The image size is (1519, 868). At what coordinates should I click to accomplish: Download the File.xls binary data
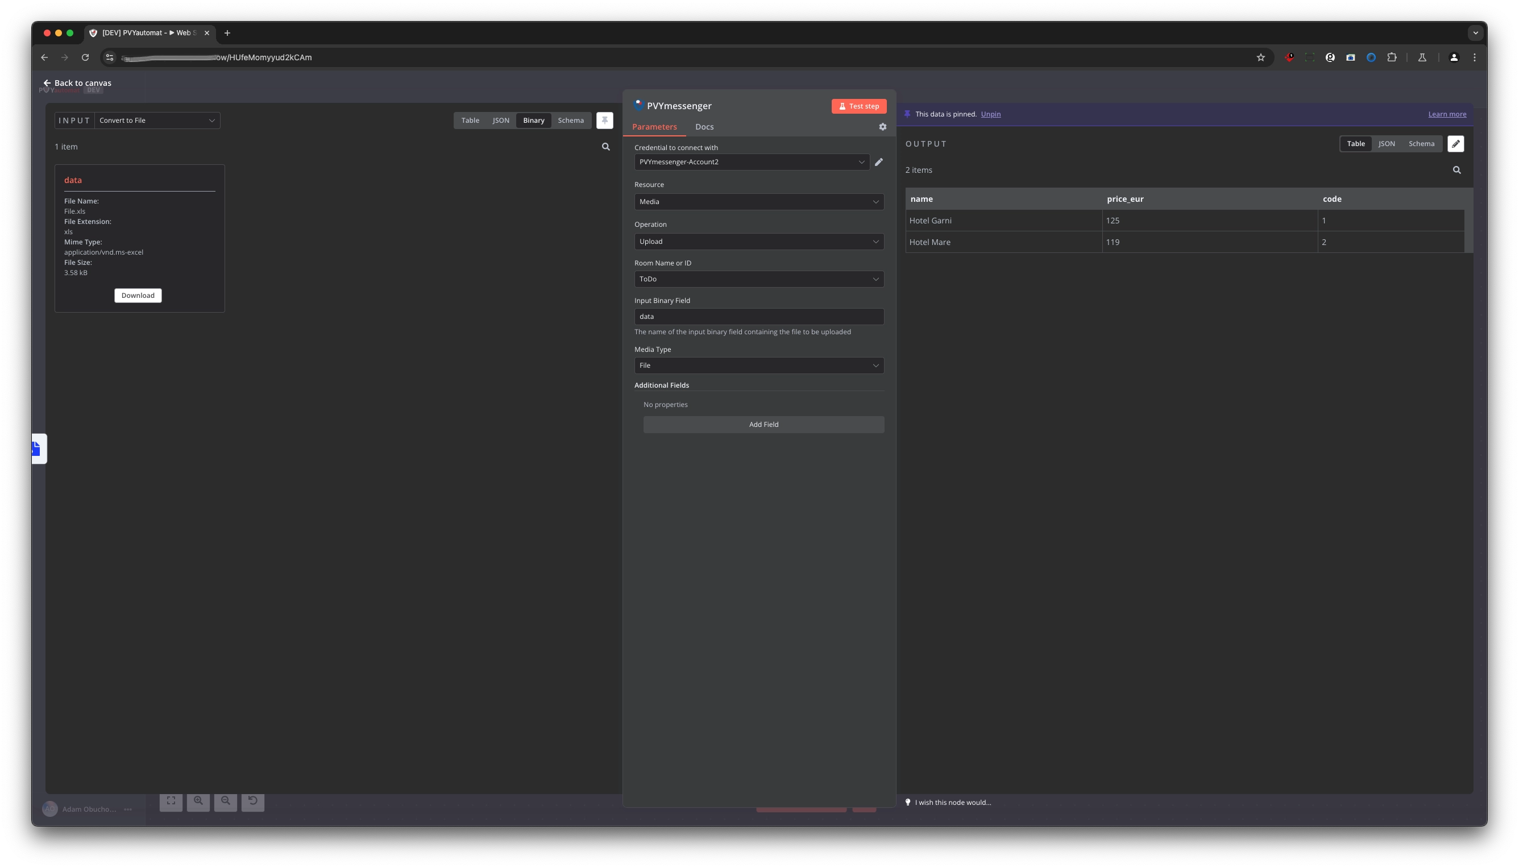[138, 296]
